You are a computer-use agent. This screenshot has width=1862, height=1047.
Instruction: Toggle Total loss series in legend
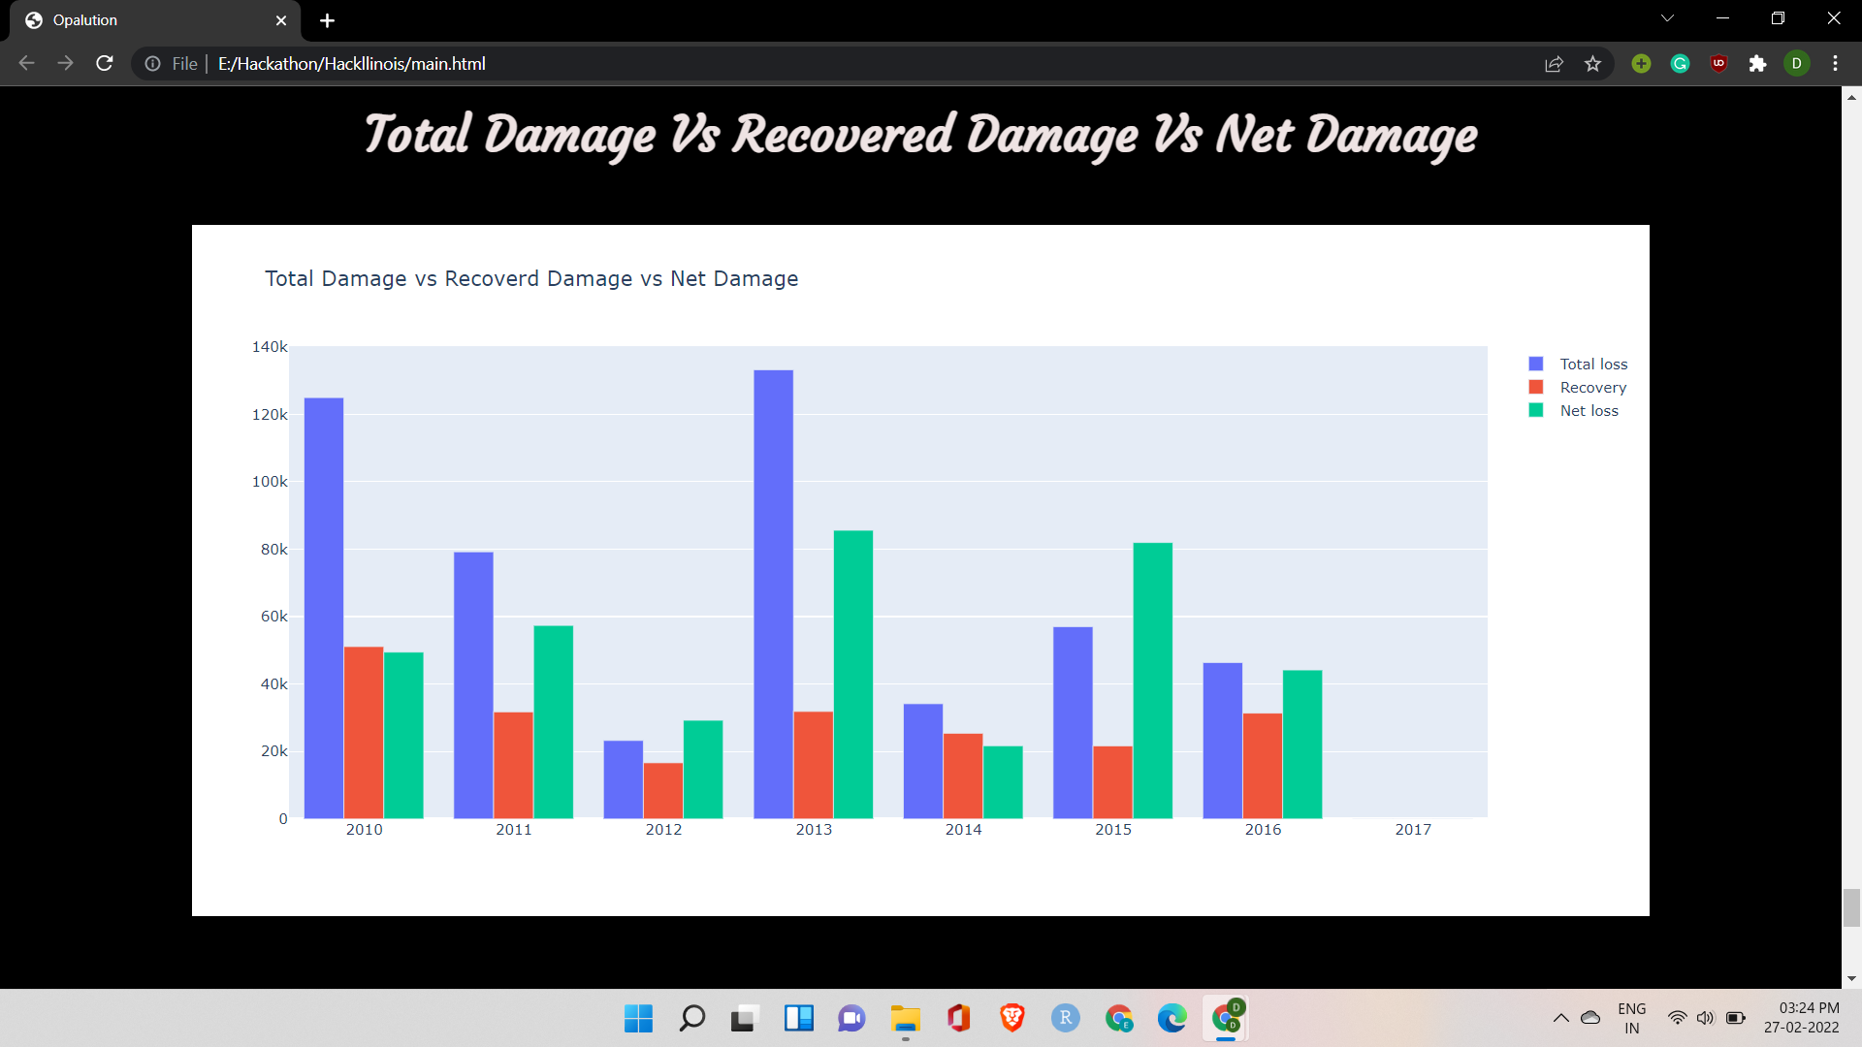pyautogui.click(x=1592, y=365)
